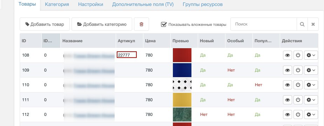Click ID cell 110
Image resolution: width=324 pixels, height=126 pixels.
click(x=26, y=85)
